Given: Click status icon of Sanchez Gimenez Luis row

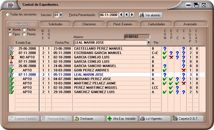Looking at the screenshot, I should click(x=11, y=92).
